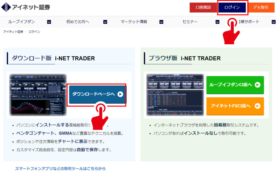Click play arrow icon on ダウンロードページへ button
This screenshot has width=276, height=179.
tap(120, 94)
